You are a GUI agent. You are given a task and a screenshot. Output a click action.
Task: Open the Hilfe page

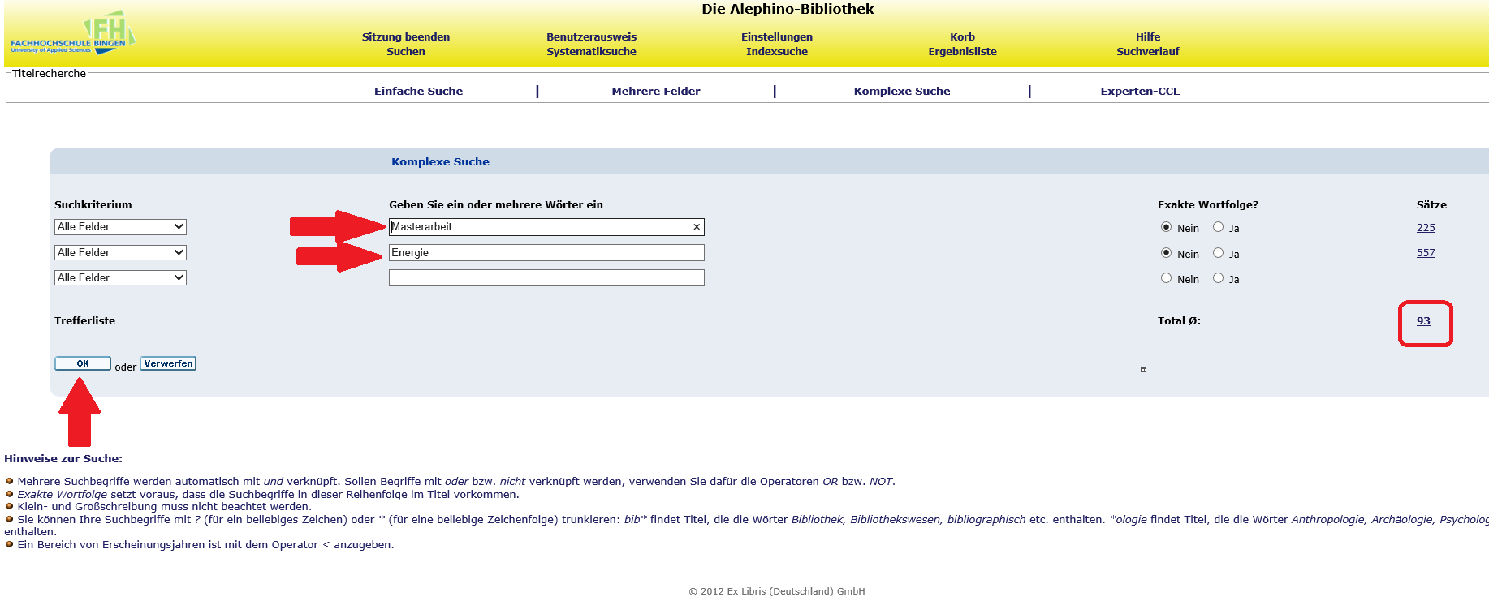1148,37
